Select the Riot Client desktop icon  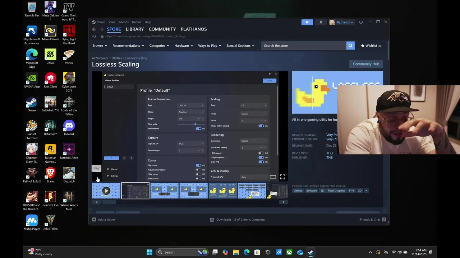pyautogui.click(x=50, y=81)
